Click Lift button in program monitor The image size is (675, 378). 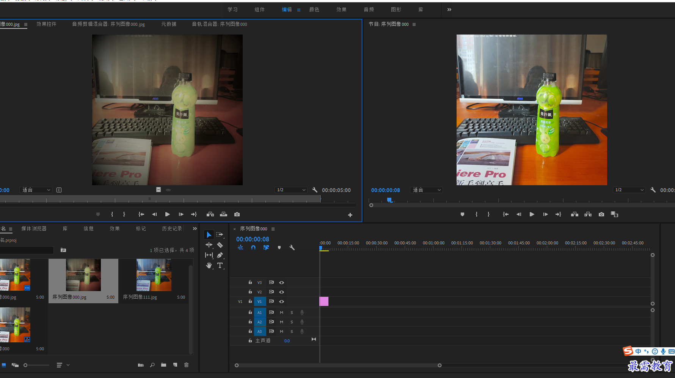coord(575,214)
